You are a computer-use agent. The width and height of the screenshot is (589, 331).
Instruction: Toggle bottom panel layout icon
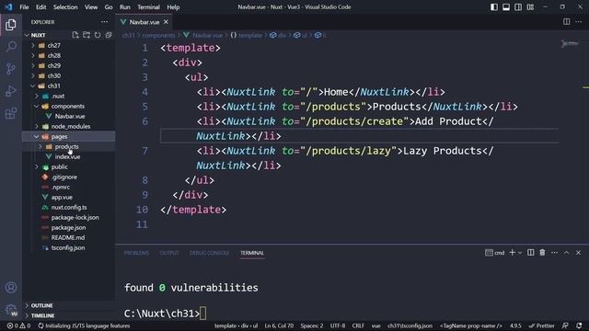coord(506,6)
